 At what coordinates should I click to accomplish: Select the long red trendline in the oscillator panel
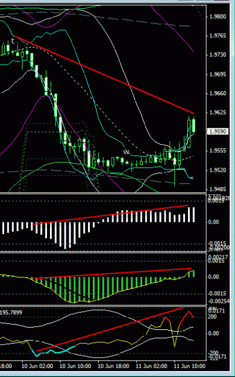[x=110, y=329]
